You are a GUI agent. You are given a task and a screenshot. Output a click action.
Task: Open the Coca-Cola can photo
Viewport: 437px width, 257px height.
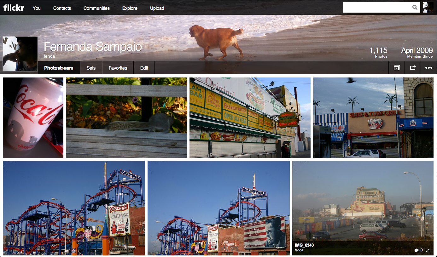click(33, 118)
